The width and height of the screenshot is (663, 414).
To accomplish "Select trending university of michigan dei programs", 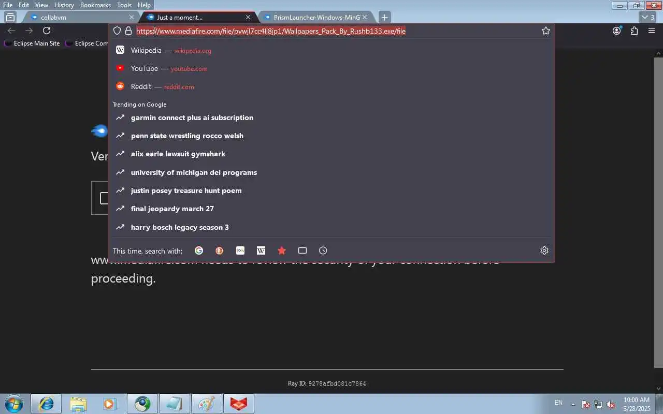I will tap(331, 172).
